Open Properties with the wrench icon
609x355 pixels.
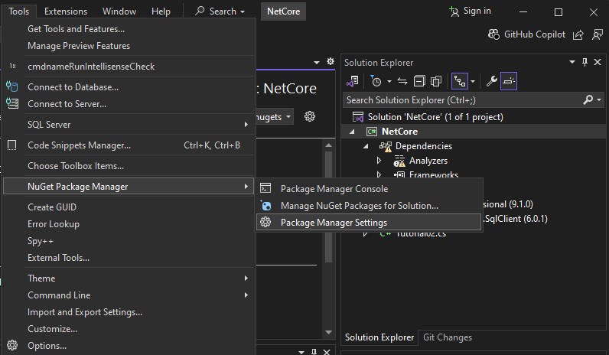click(492, 81)
